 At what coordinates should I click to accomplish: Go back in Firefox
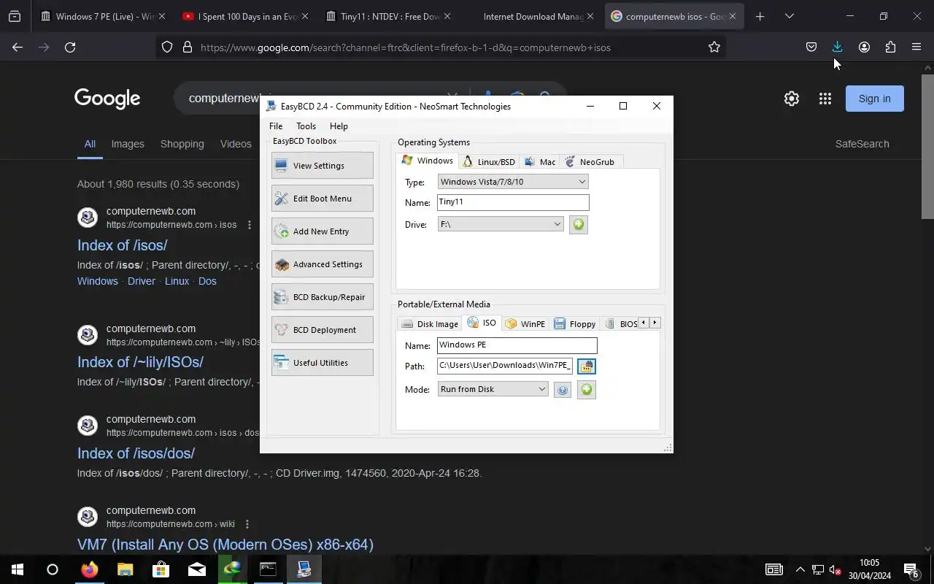point(18,47)
